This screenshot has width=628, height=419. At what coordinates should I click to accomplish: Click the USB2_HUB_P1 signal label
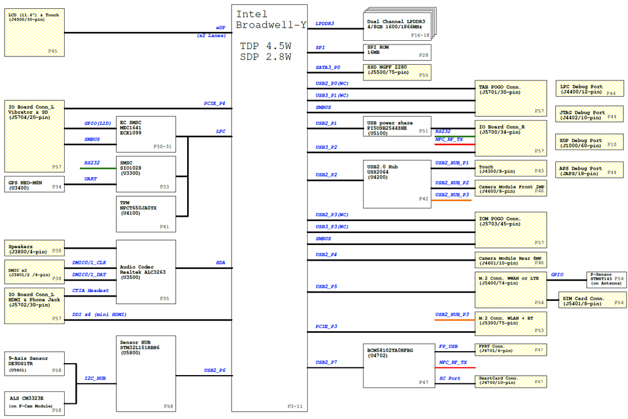[x=452, y=163]
